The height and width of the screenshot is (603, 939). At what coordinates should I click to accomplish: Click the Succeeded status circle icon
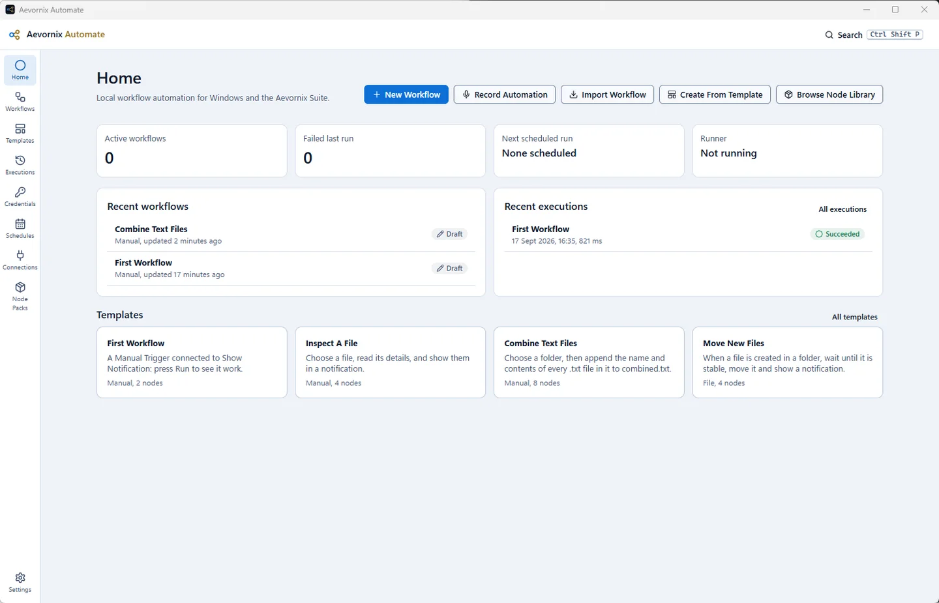click(819, 234)
